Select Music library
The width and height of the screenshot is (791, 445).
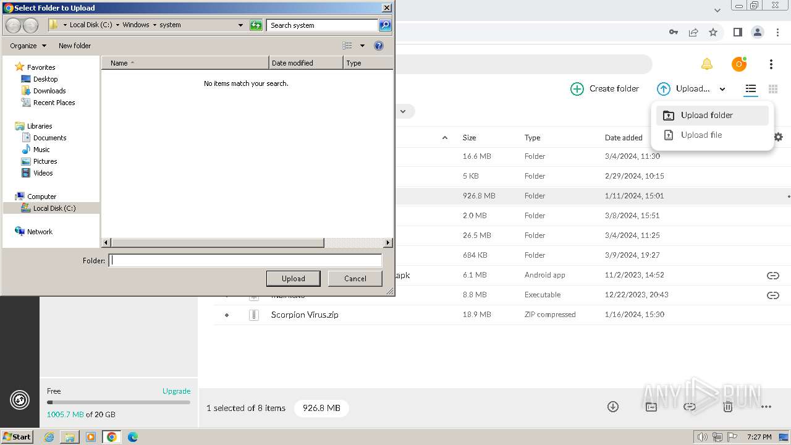coord(36,150)
